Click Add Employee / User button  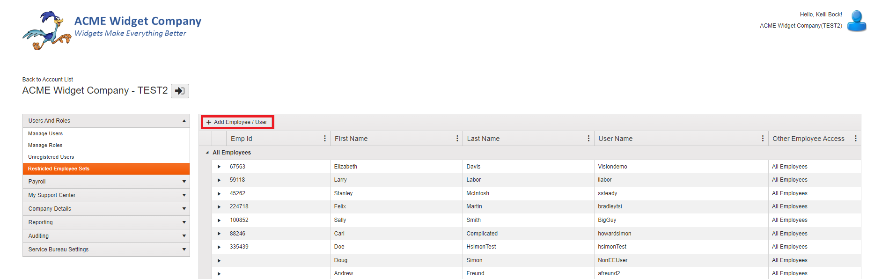click(237, 122)
